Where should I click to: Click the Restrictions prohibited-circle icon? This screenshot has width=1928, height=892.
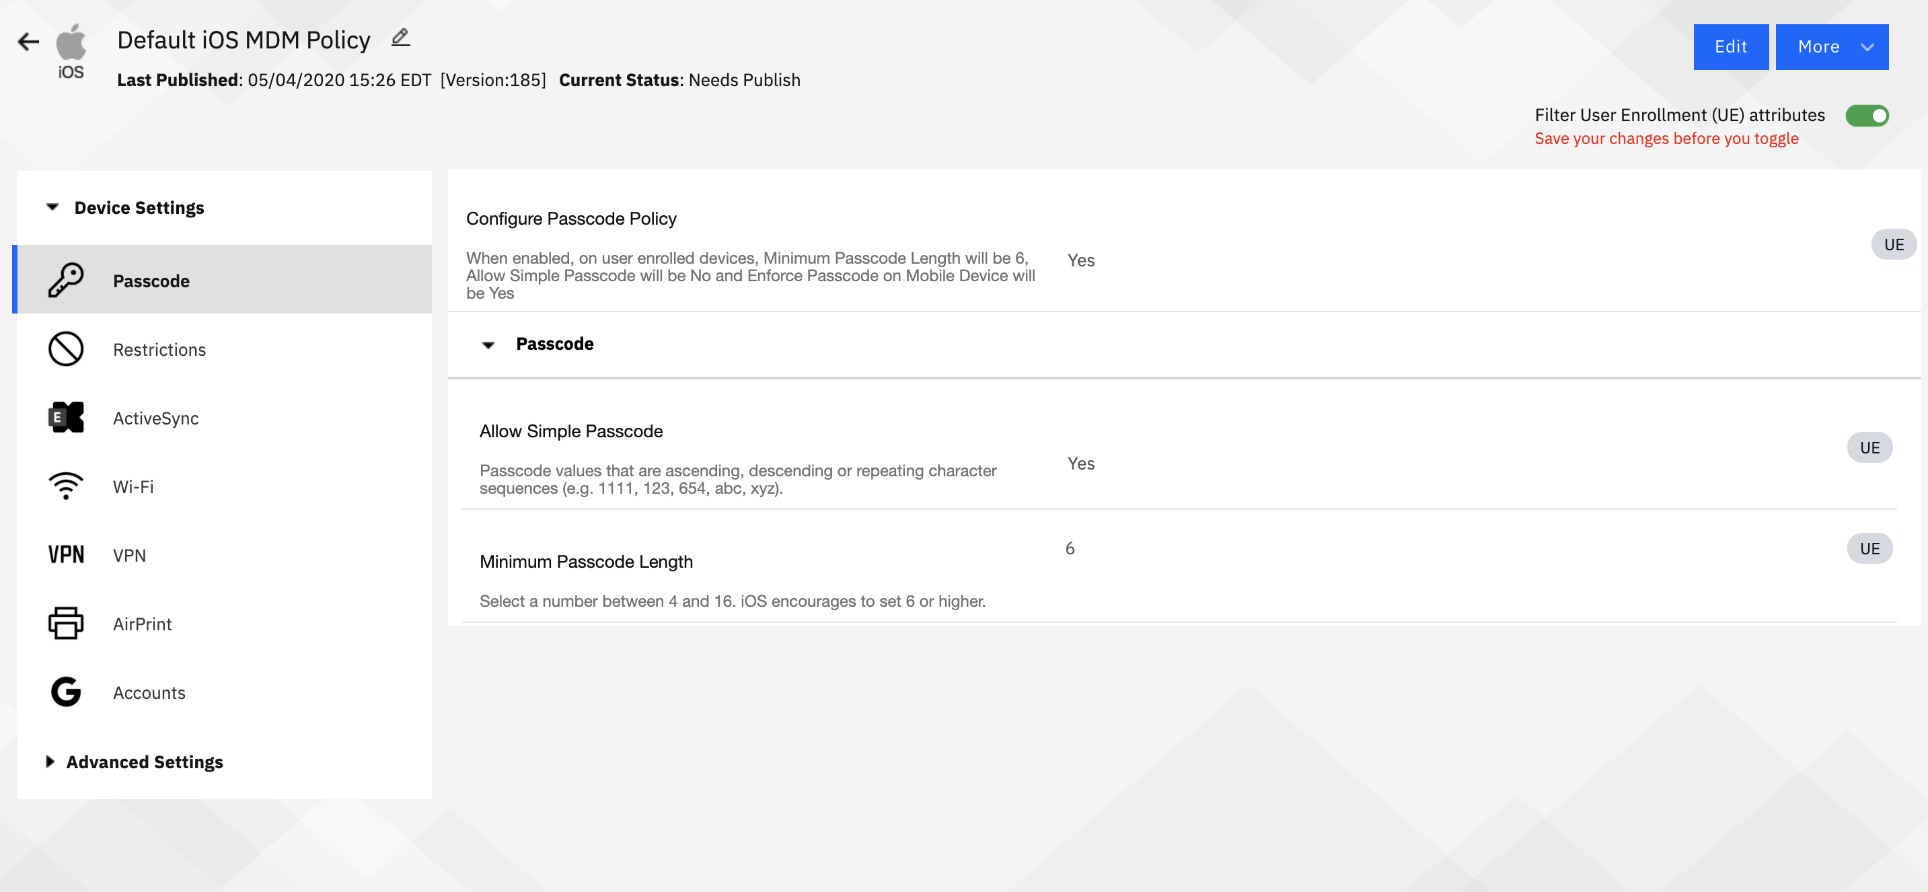(66, 349)
